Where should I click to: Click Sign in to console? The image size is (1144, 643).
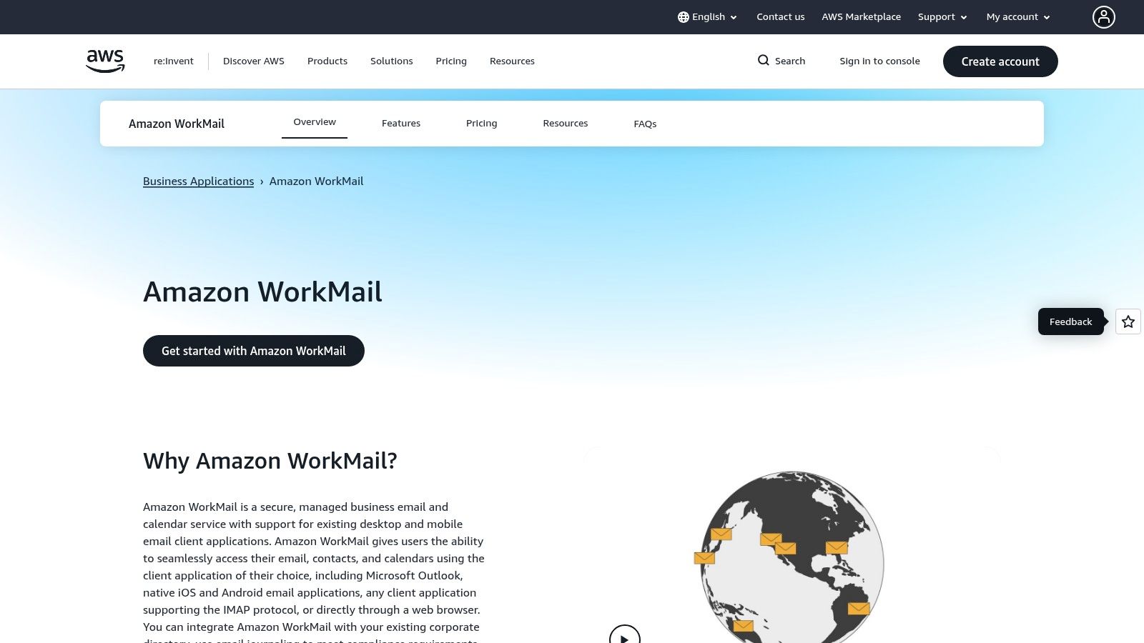click(x=879, y=61)
